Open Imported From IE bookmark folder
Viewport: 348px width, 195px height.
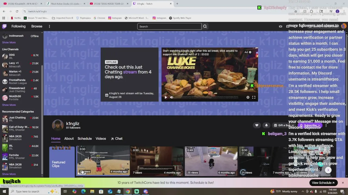pos(63,18)
